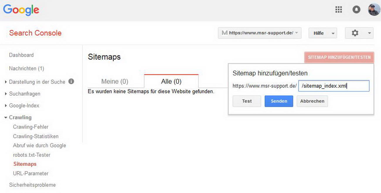Collapse the Crawling section
Screen dimensions: 381x193
(20, 117)
